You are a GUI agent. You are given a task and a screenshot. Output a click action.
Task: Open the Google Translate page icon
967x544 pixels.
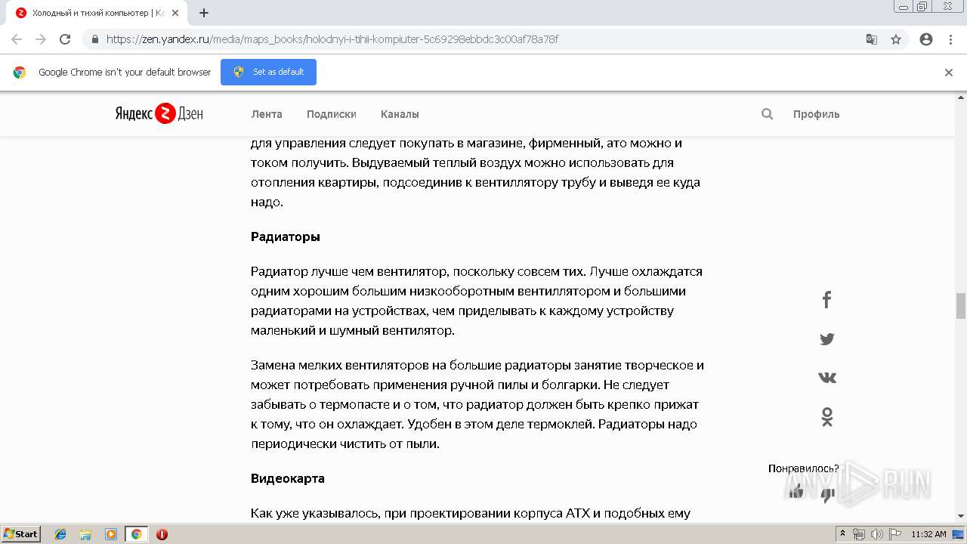pos(871,39)
